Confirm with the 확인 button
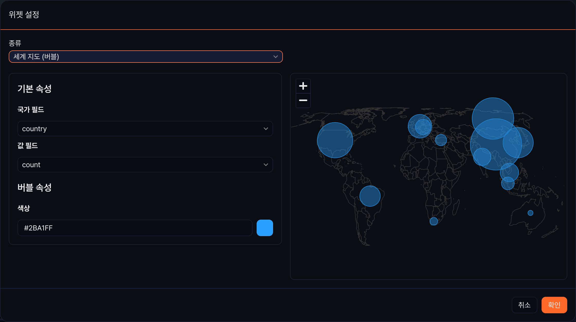Screen dimensions: 576x322 tap(554, 305)
